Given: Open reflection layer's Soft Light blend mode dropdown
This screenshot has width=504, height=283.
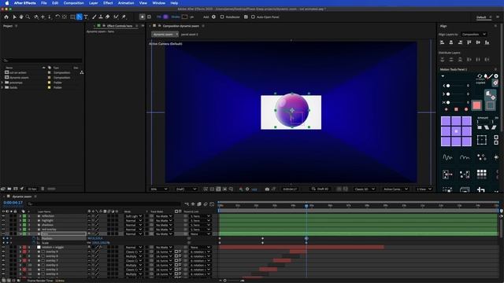Looking at the screenshot, I should click(x=133, y=216).
